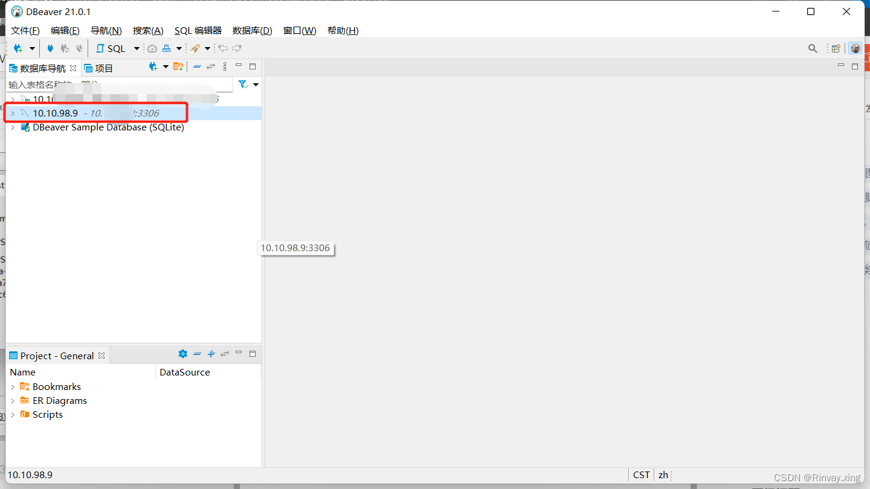Open dropdown arrow beside the pen nib icon
Image resolution: width=870 pixels, height=489 pixels.
click(207, 48)
